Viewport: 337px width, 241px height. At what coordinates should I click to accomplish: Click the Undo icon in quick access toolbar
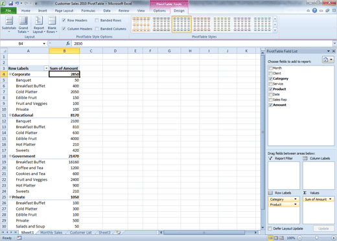(x=17, y=3)
